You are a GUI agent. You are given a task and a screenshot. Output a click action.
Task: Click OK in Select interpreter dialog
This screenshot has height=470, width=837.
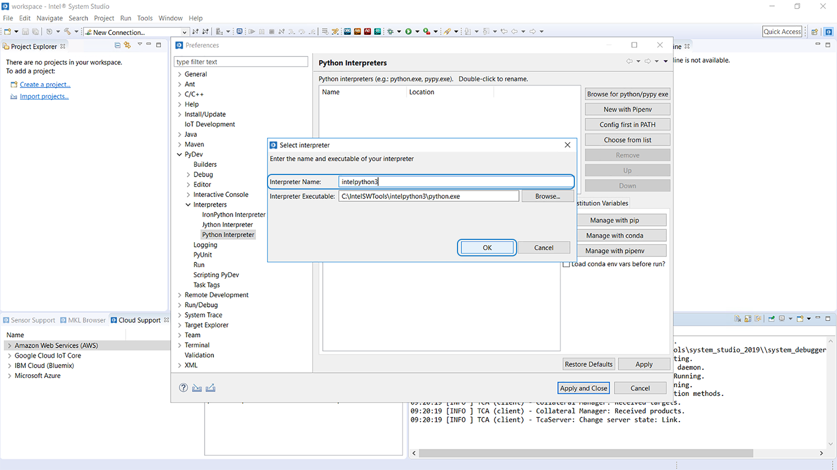487,248
